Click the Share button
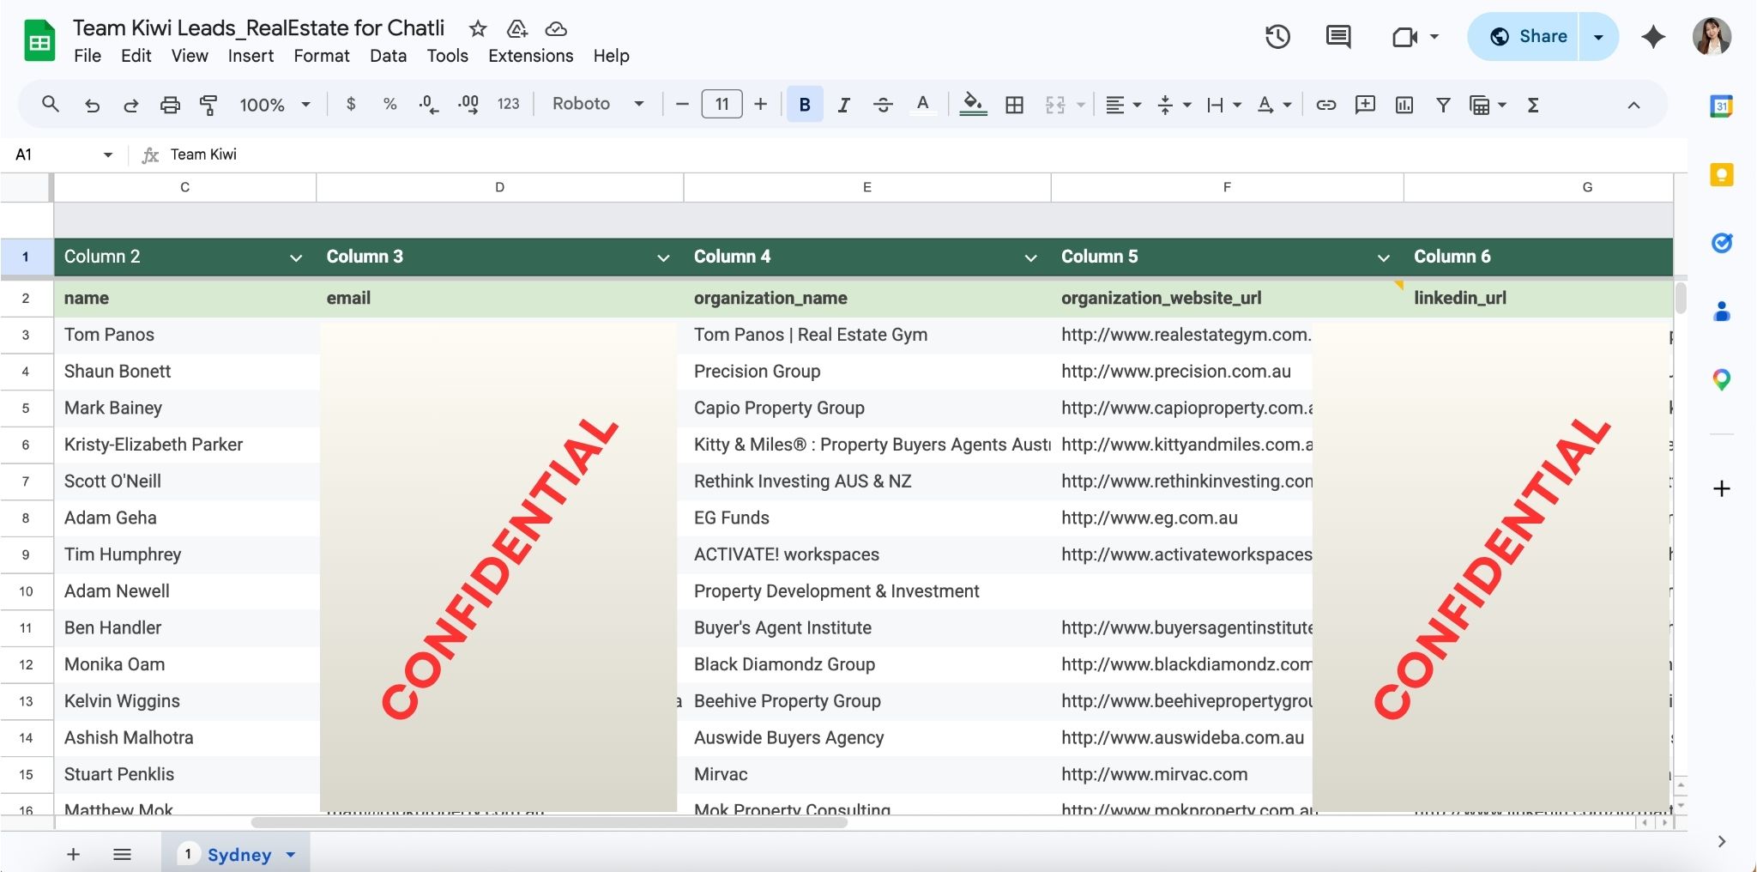This screenshot has height=872, width=1757. pos(1525,37)
